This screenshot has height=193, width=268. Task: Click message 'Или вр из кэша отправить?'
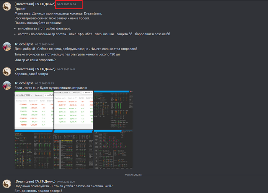35,60
